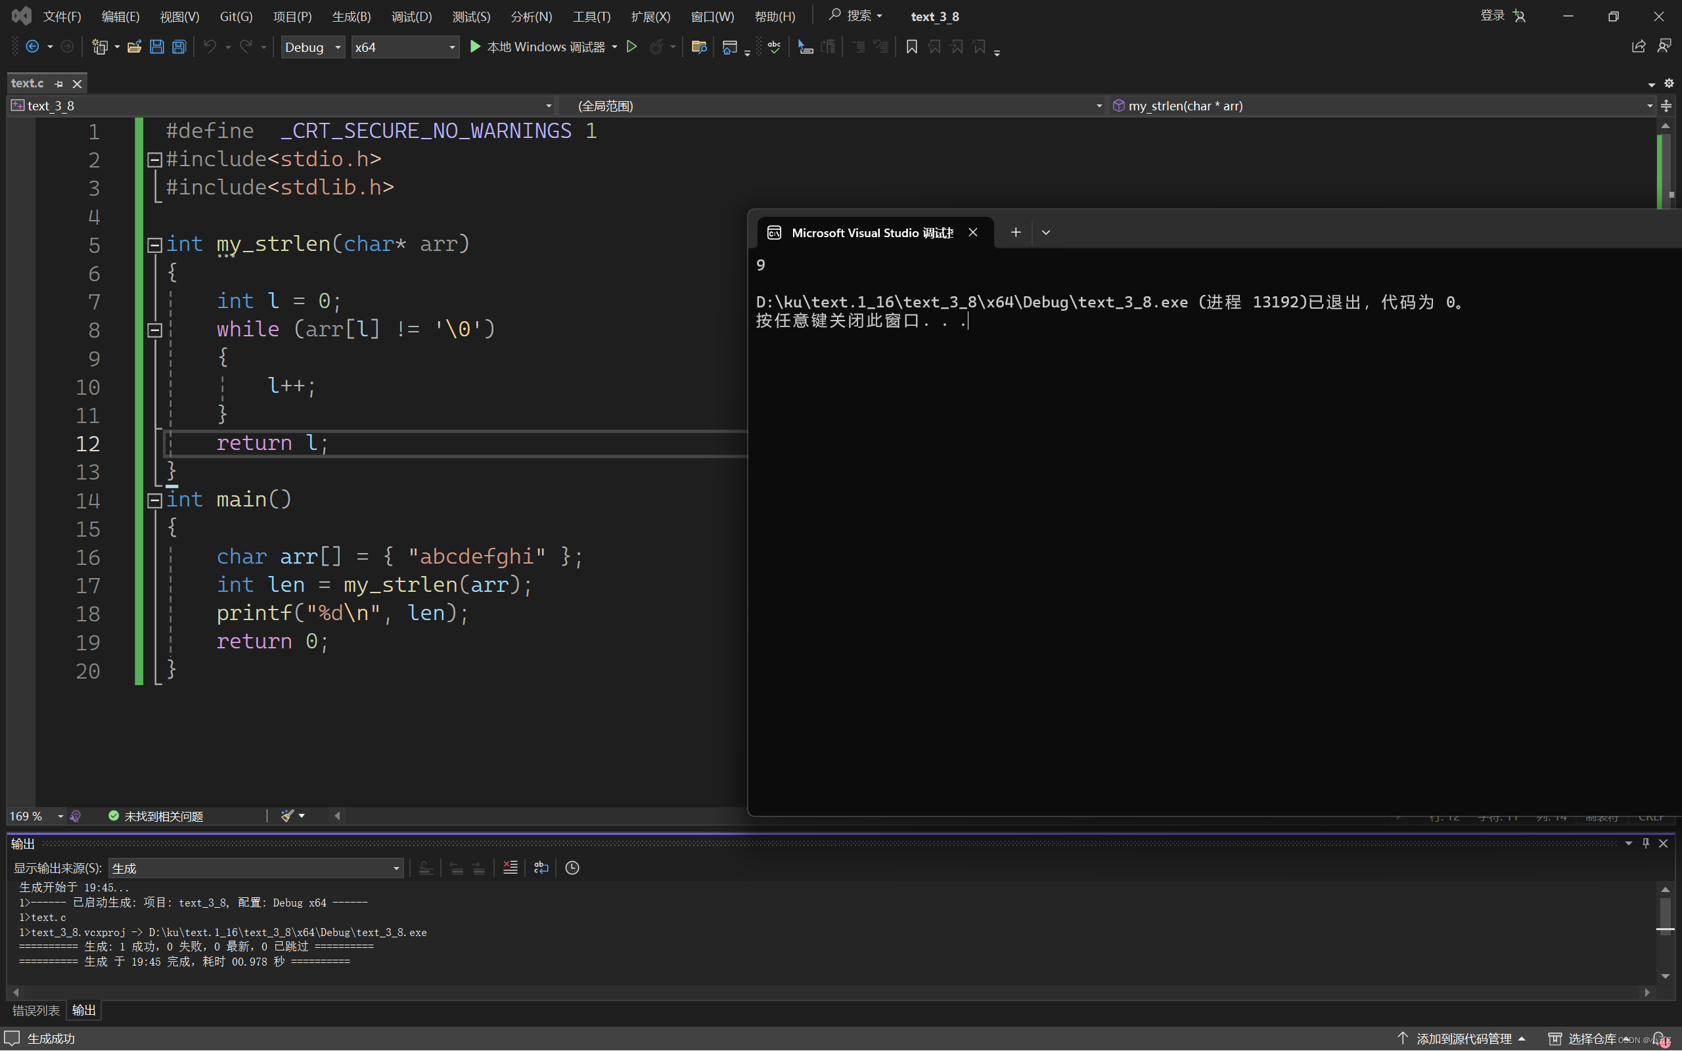This screenshot has width=1682, height=1051.
Task: Click the 本地 Windows 调试器 run button
Action: coord(537,47)
